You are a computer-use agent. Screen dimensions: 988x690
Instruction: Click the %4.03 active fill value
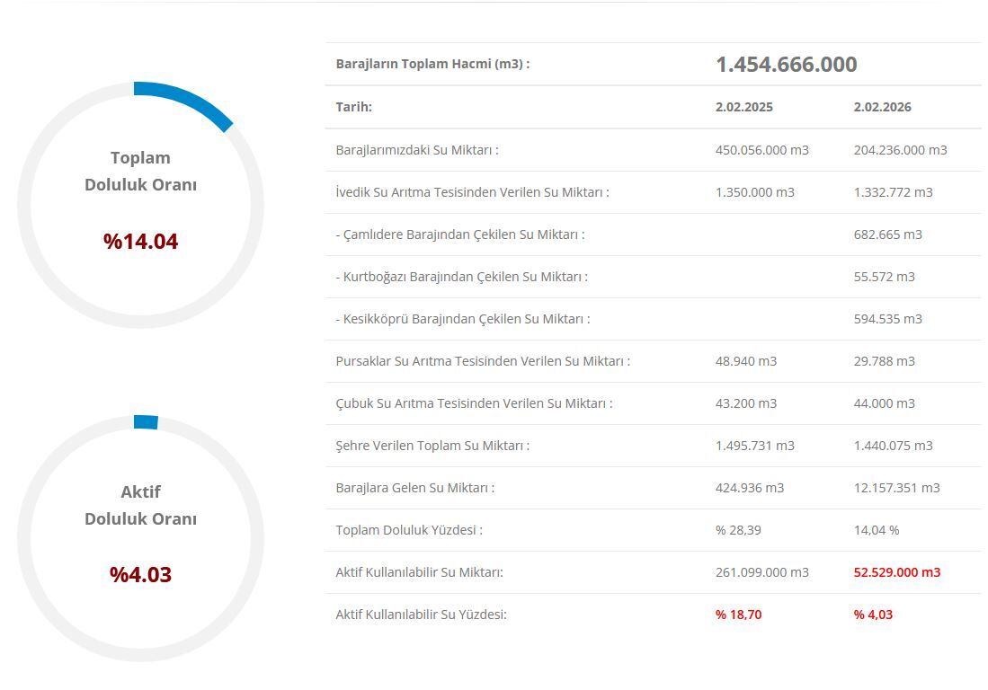140,574
